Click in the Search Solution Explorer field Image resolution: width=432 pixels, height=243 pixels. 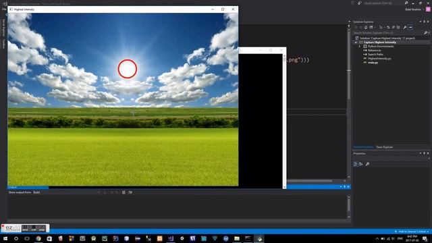coord(388,33)
